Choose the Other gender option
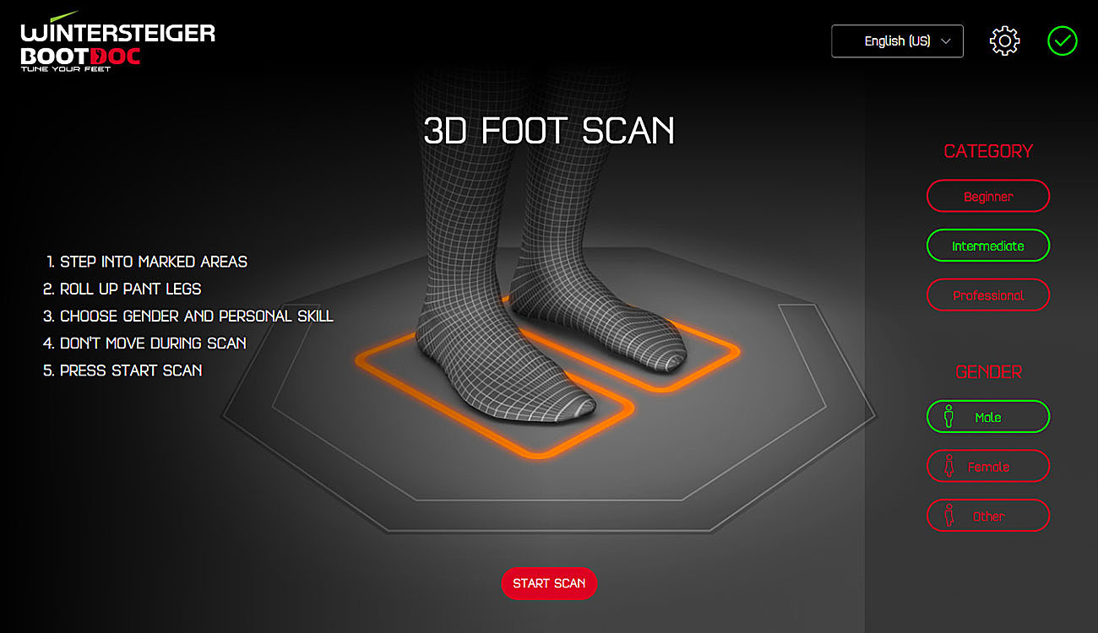The height and width of the screenshot is (633, 1098). [988, 516]
